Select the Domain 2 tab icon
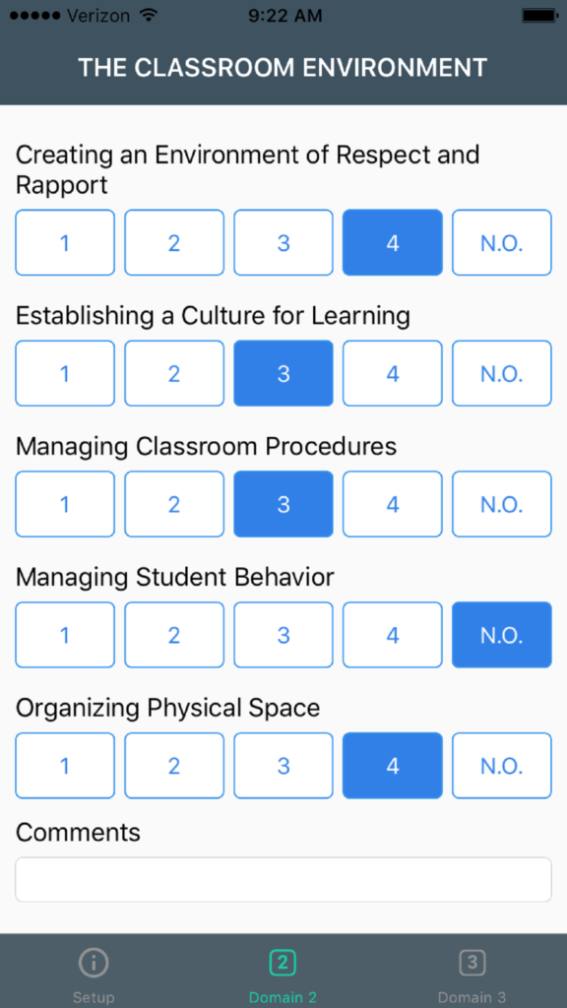The image size is (567, 1008). click(x=283, y=963)
